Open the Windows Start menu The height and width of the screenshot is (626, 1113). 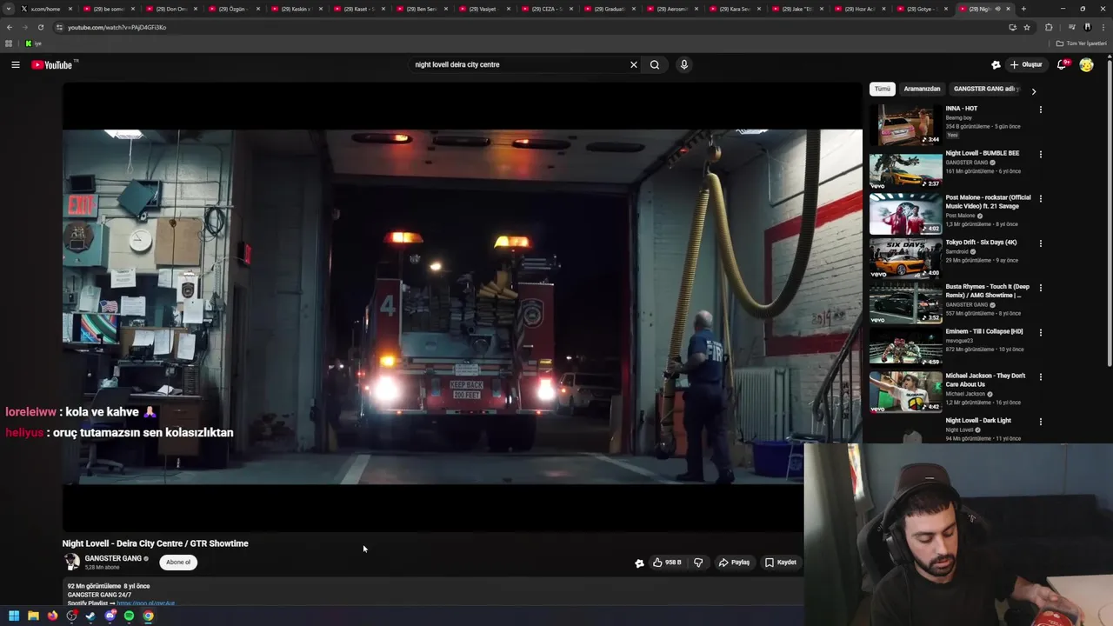coord(14,616)
